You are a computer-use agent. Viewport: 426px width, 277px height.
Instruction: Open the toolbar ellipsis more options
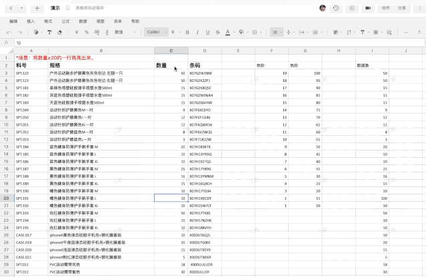coord(406,32)
